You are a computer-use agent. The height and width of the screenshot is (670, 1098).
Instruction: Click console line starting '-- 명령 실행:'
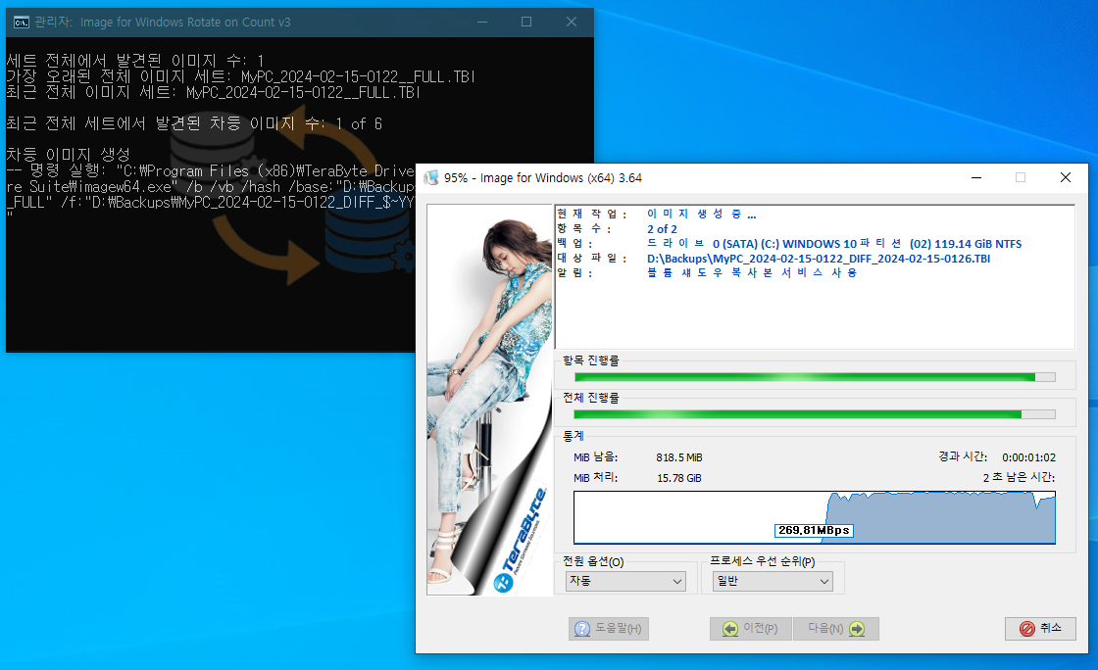(x=210, y=170)
